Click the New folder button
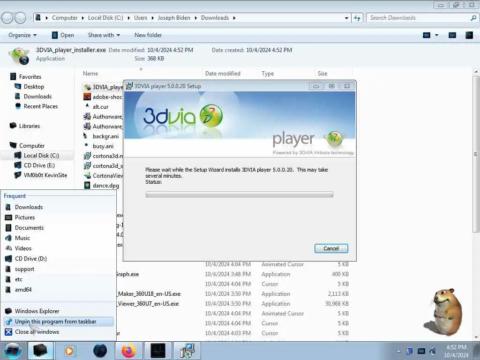 tap(148, 35)
